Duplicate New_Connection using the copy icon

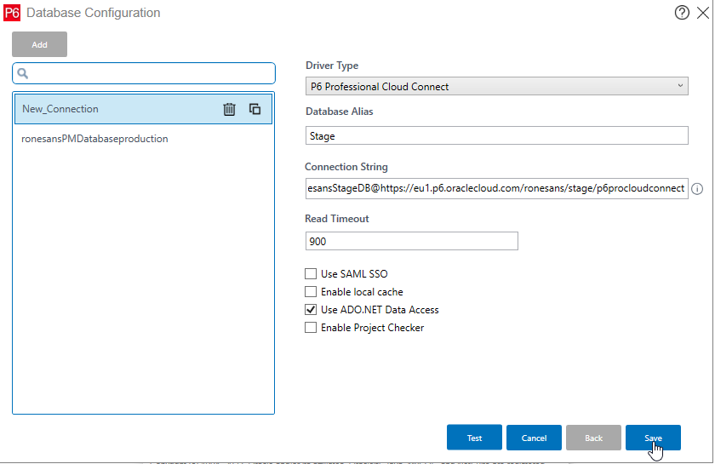click(x=255, y=109)
